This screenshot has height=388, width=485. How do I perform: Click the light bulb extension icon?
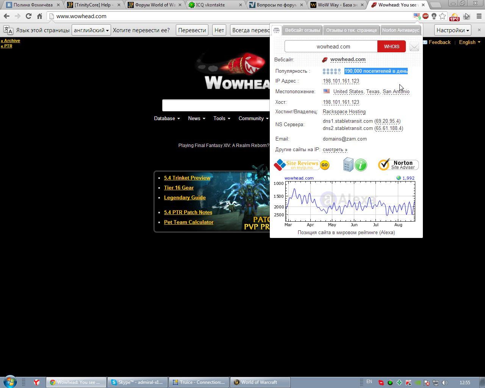[x=434, y=16]
